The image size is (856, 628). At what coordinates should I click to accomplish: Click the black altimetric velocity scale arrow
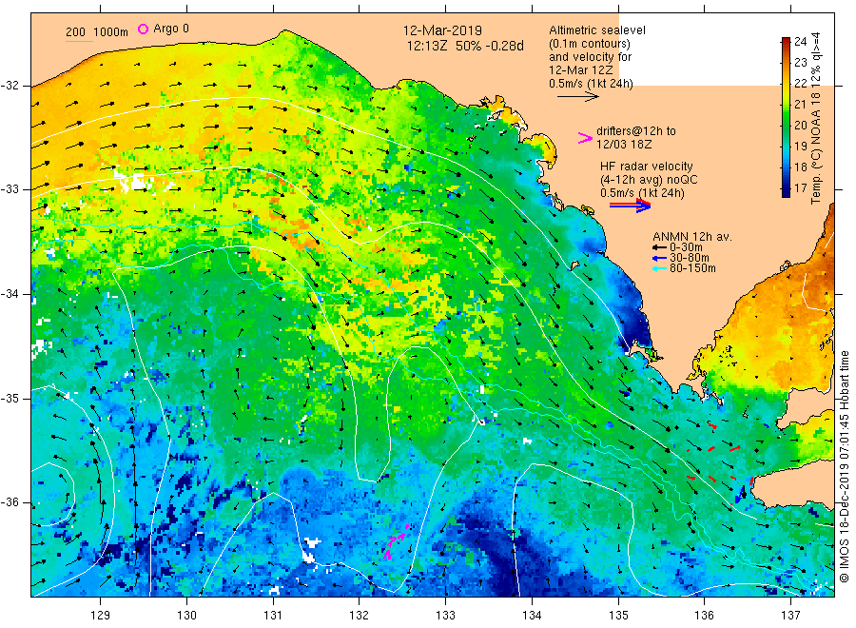(578, 97)
